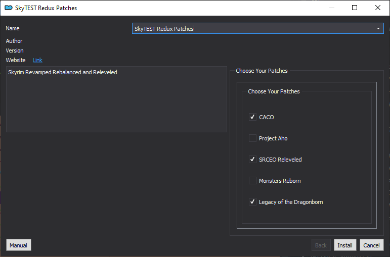
Task: Click the description text box
Action: click(x=116, y=99)
